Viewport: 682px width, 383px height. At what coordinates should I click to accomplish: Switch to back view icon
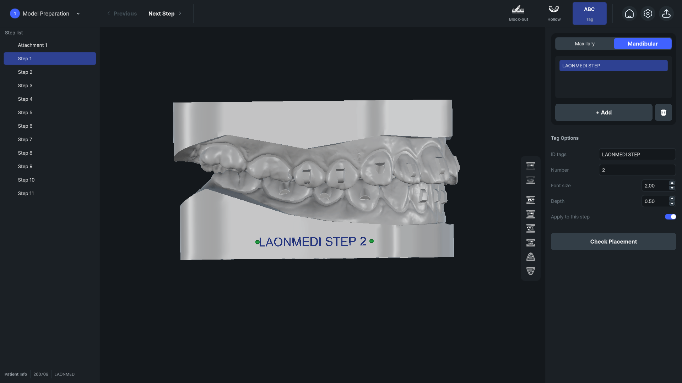530,243
